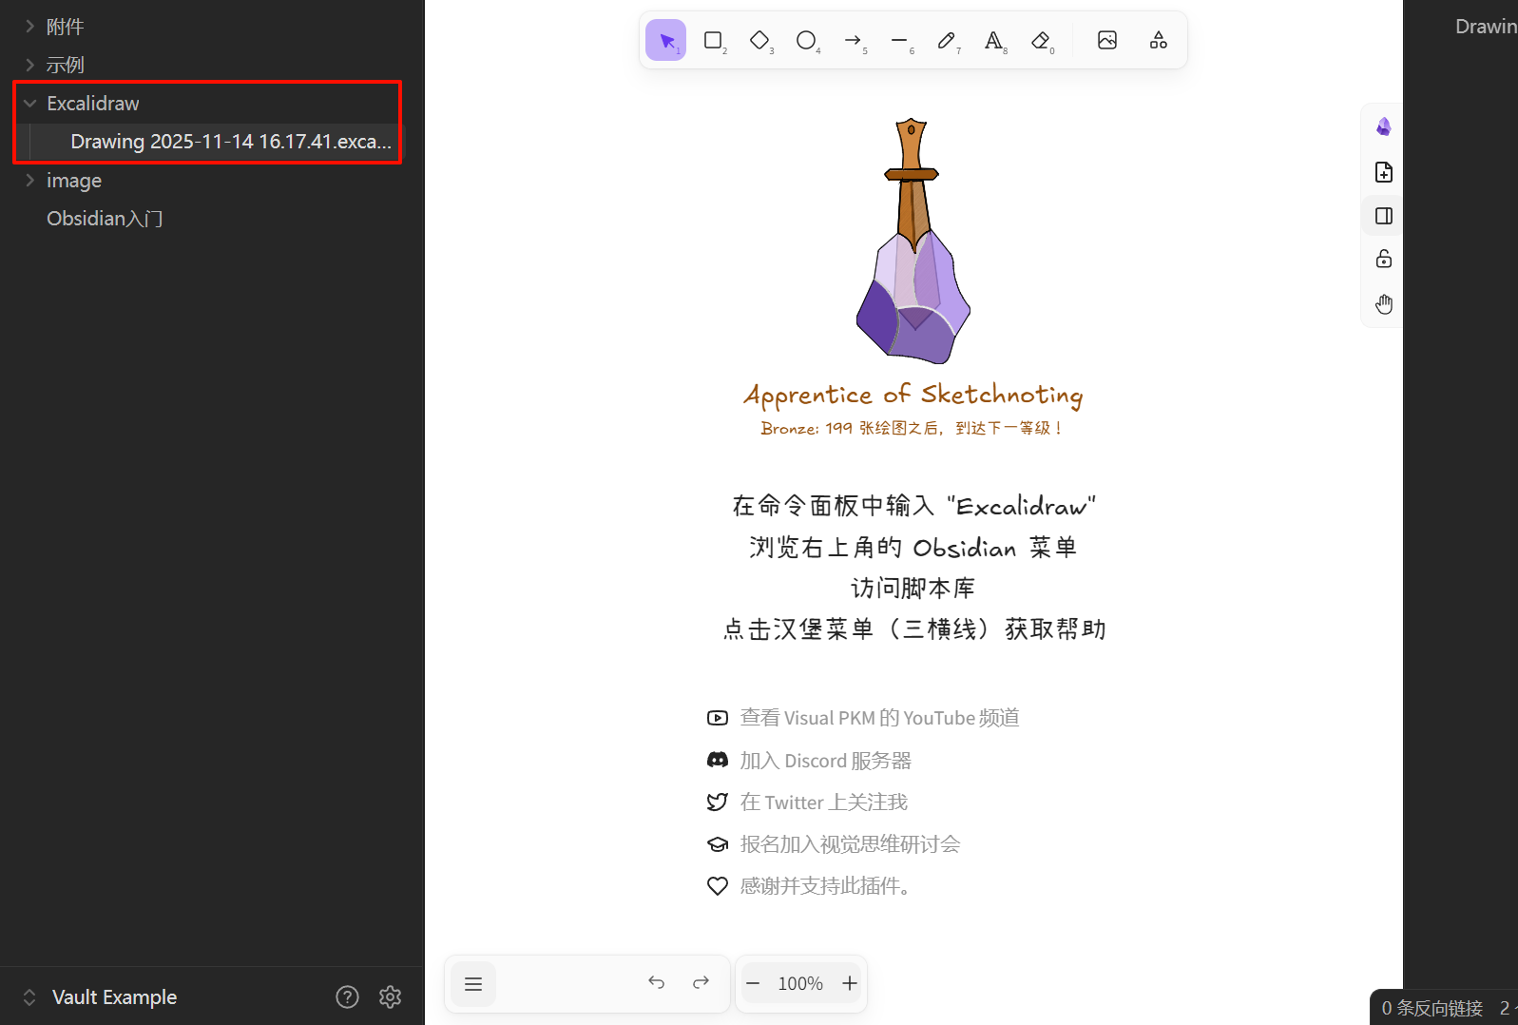Click the Obsidian purple crystal menu icon

1384,126
